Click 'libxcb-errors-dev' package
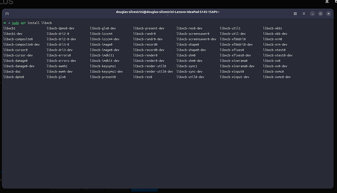This screenshot has width=337, height=193. 61,61
